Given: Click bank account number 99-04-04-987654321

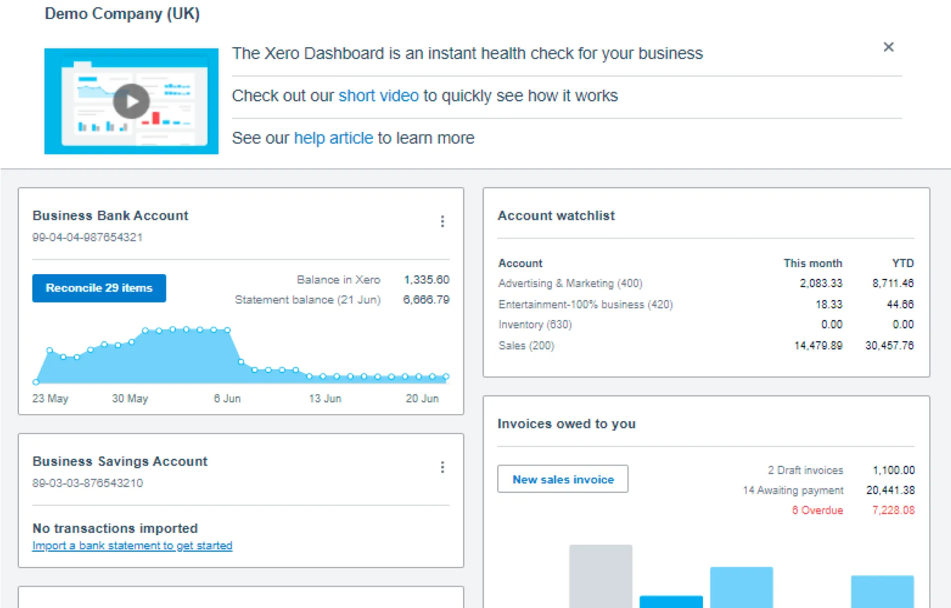Looking at the screenshot, I should tap(88, 237).
